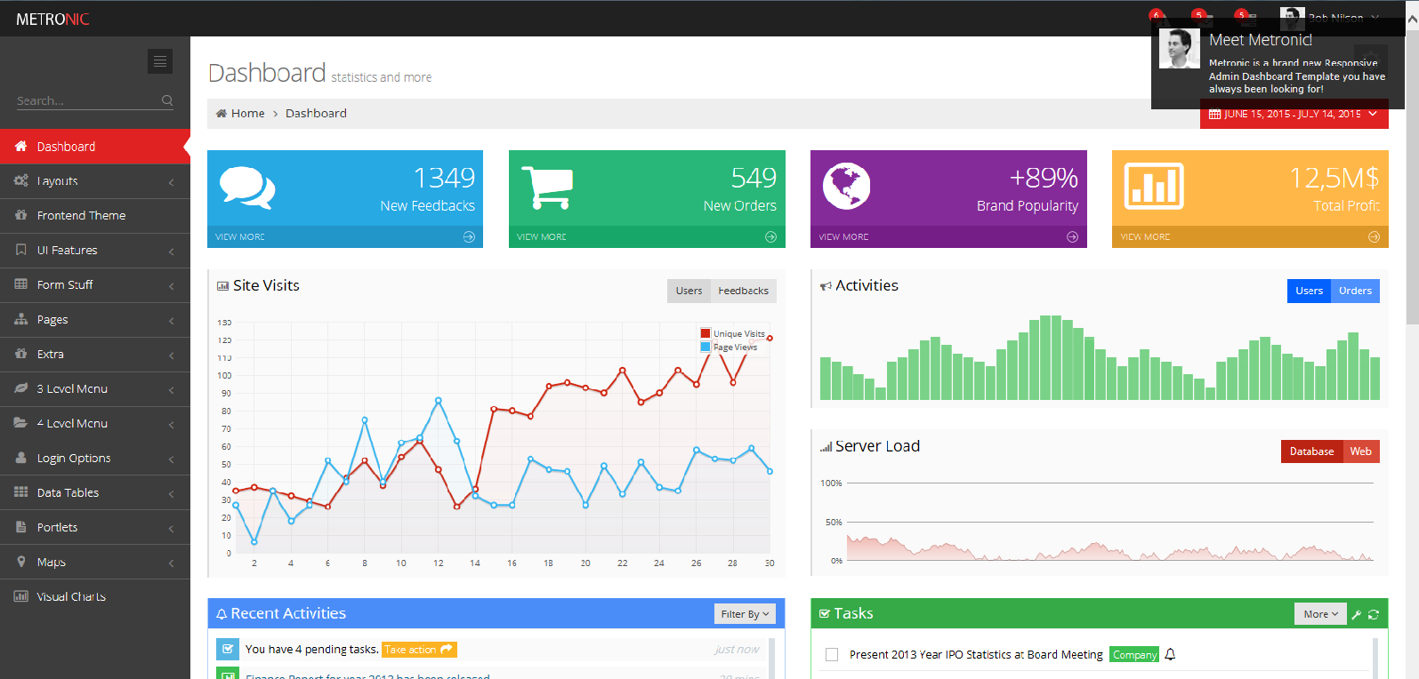The height and width of the screenshot is (679, 1419).
Task: Click the arrow icon on New Feedbacks tile
Action: click(x=469, y=237)
